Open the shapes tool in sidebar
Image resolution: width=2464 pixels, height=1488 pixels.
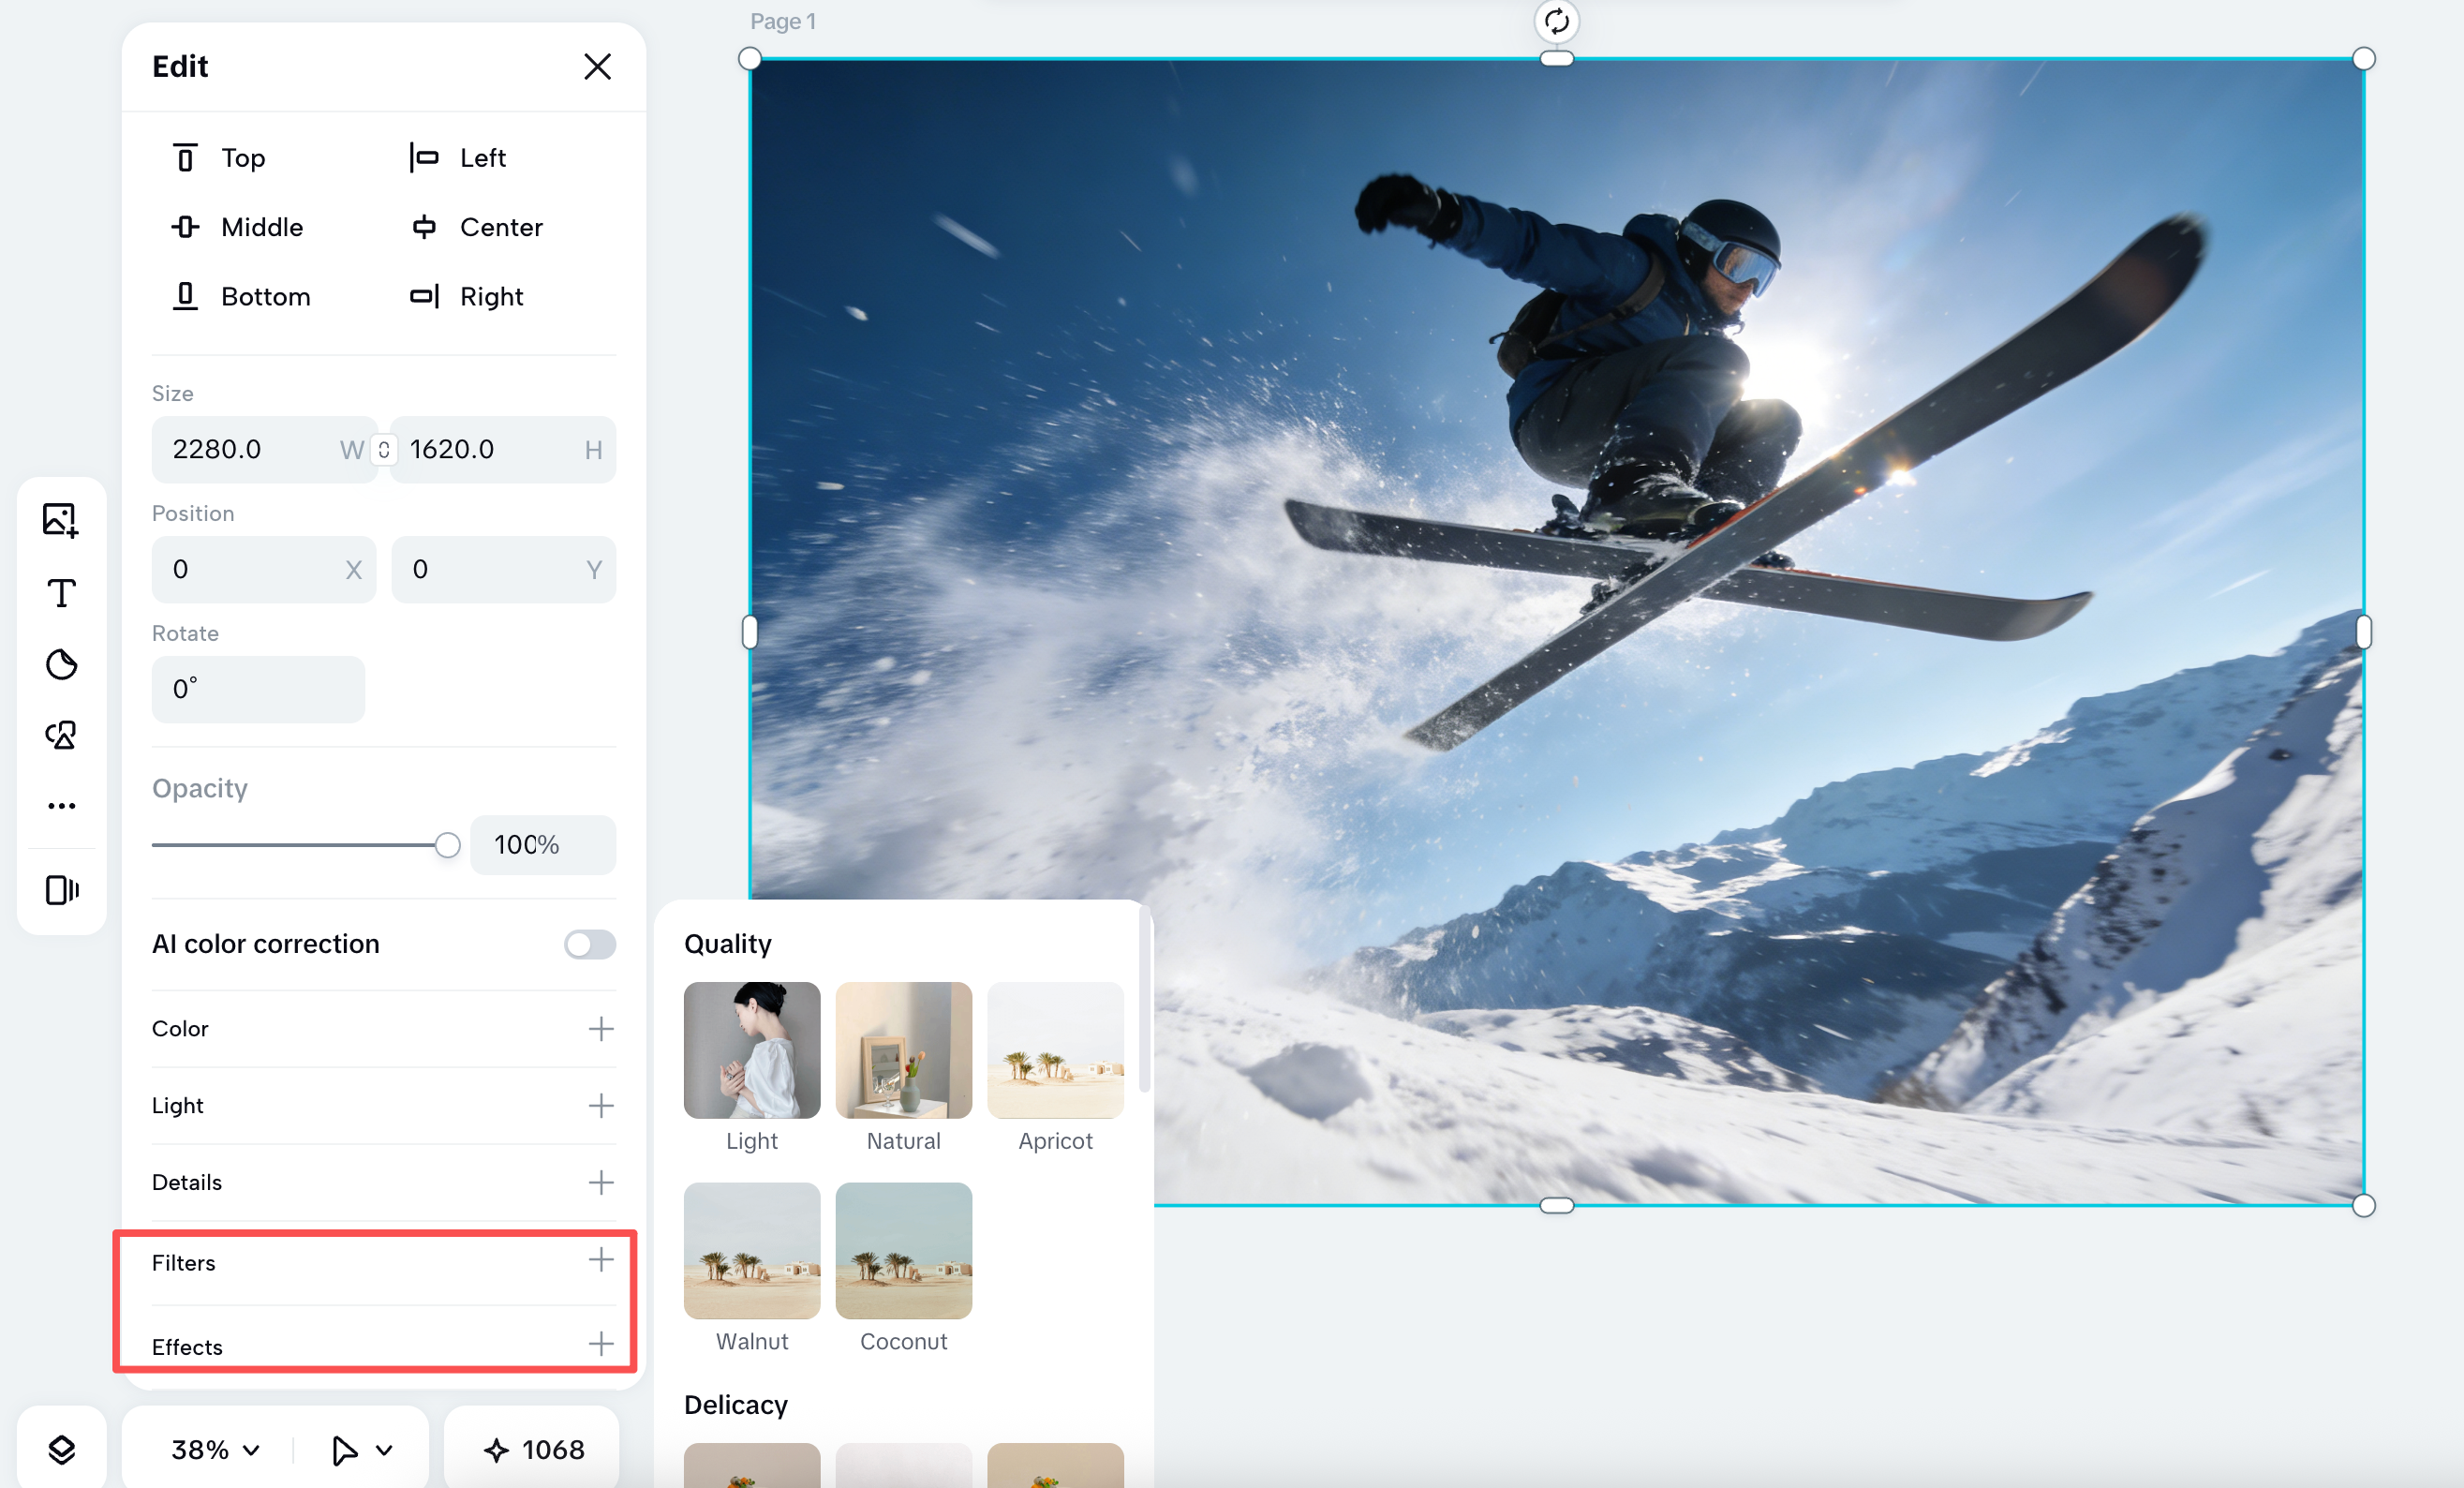click(61, 735)
